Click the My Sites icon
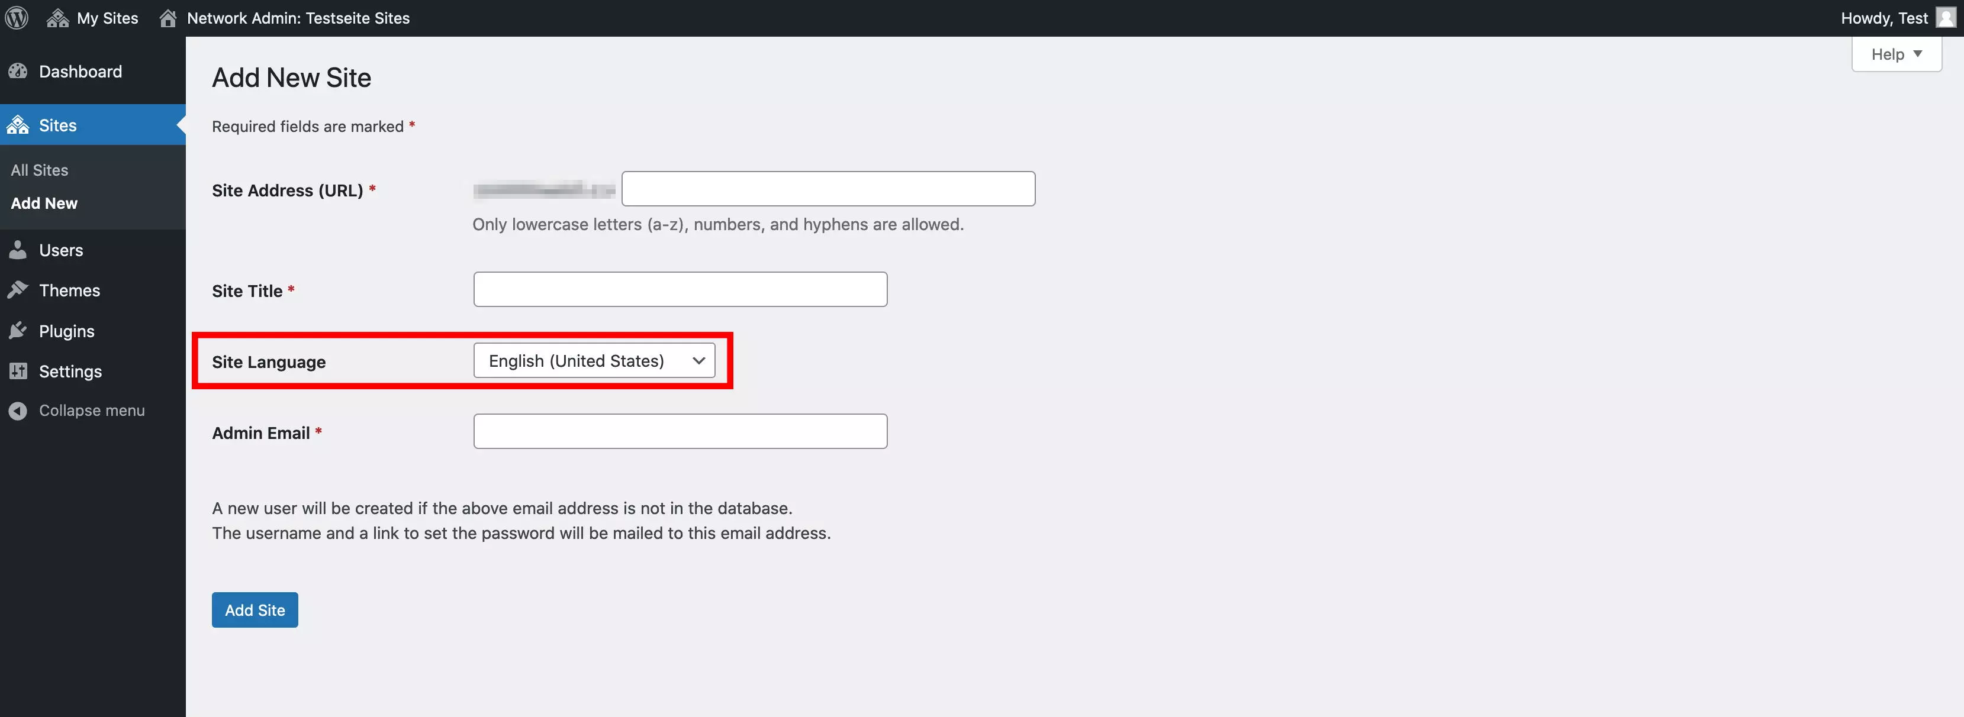 point(56,18)
